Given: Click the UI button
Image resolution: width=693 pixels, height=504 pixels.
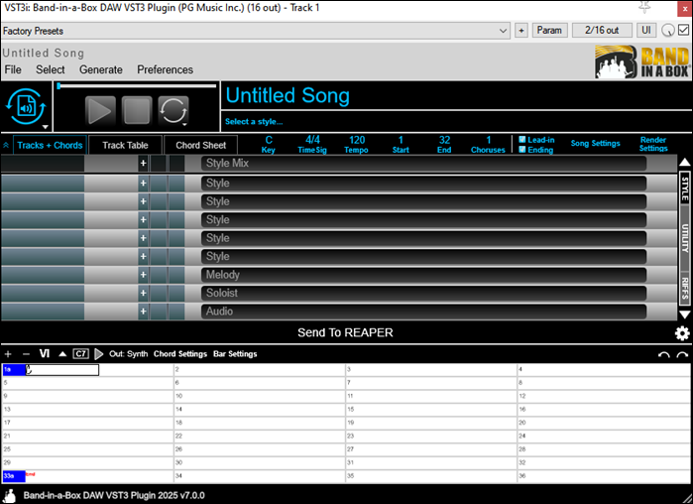Looking at the screenshot, I should tap(646, 30).
